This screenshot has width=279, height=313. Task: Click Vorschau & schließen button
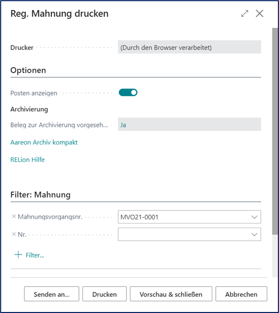(171, 294)
